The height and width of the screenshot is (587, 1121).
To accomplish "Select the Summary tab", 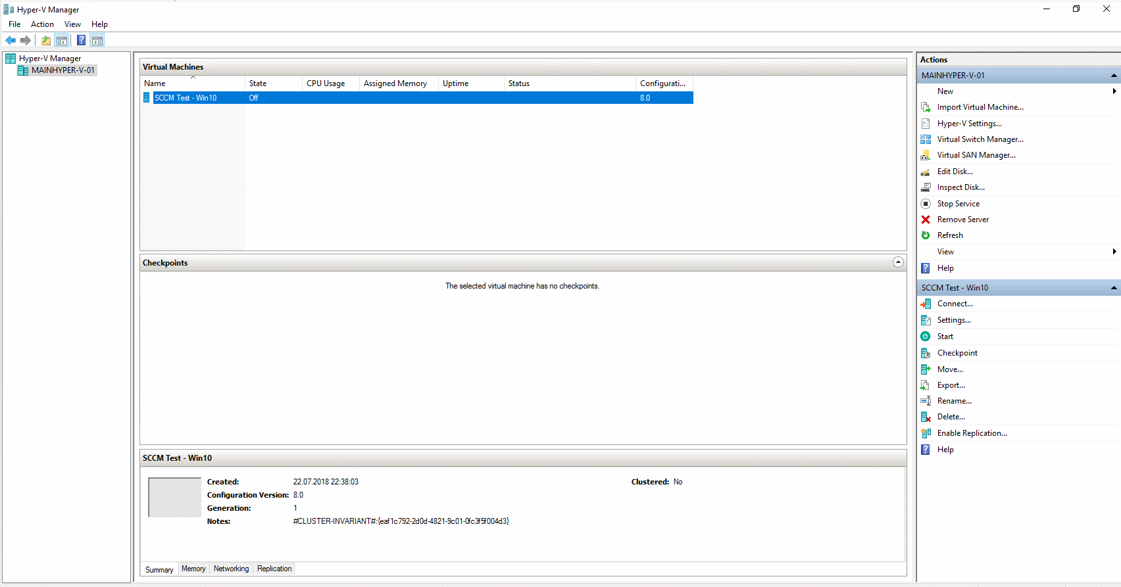I will pos(159,569).
